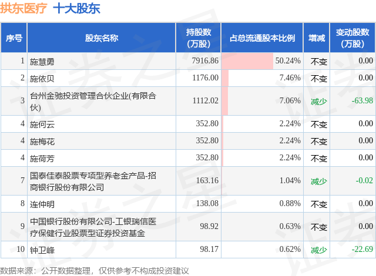Select shareholder name 施慧勇

pyautogui.click(x=42, y=62)
